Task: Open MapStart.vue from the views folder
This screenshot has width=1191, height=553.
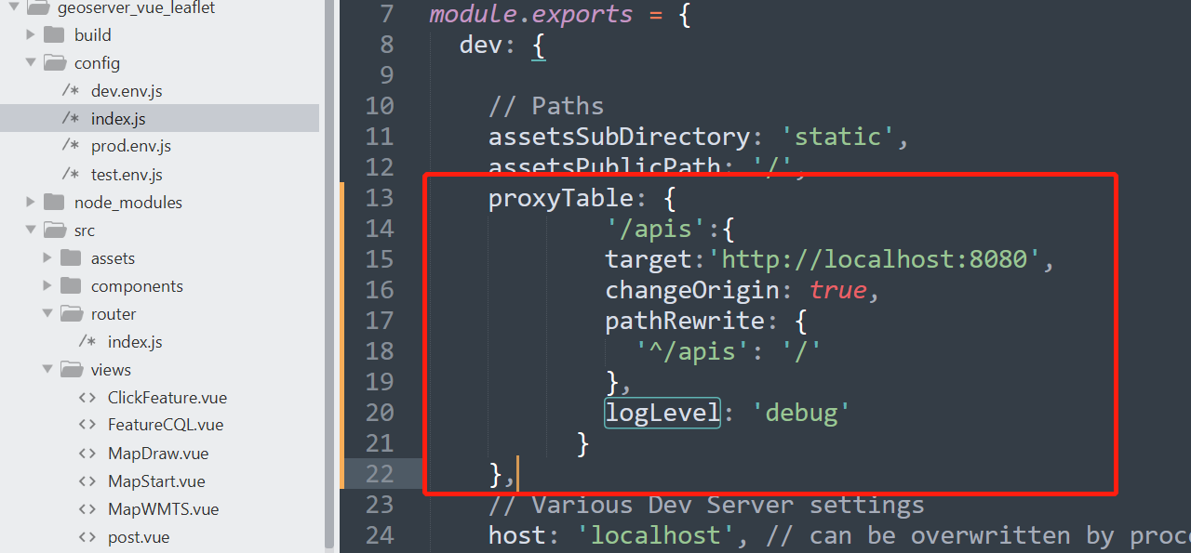Action: (x=154, y=481)
